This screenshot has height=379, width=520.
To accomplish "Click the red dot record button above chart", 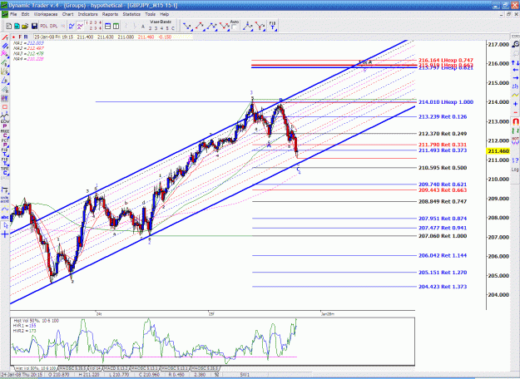I will [x=13, y=37].
